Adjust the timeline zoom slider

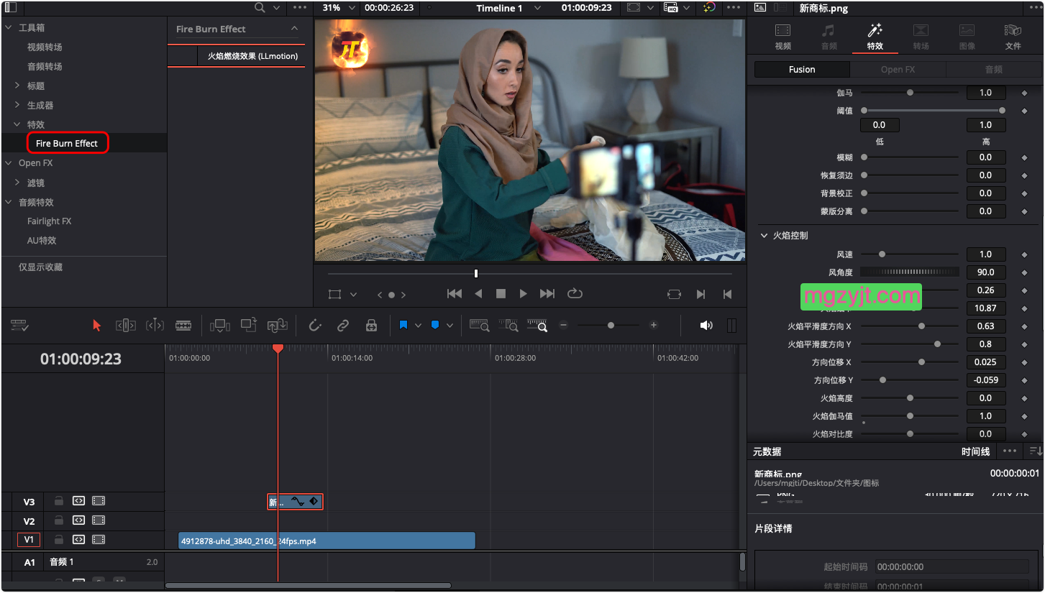(611, 326)
